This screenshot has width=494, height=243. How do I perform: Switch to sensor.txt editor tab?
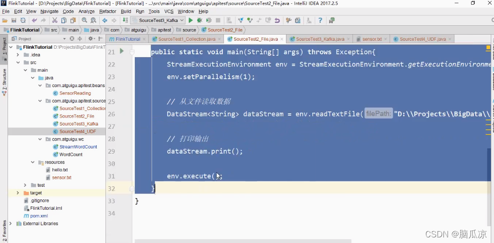(372, 39)
